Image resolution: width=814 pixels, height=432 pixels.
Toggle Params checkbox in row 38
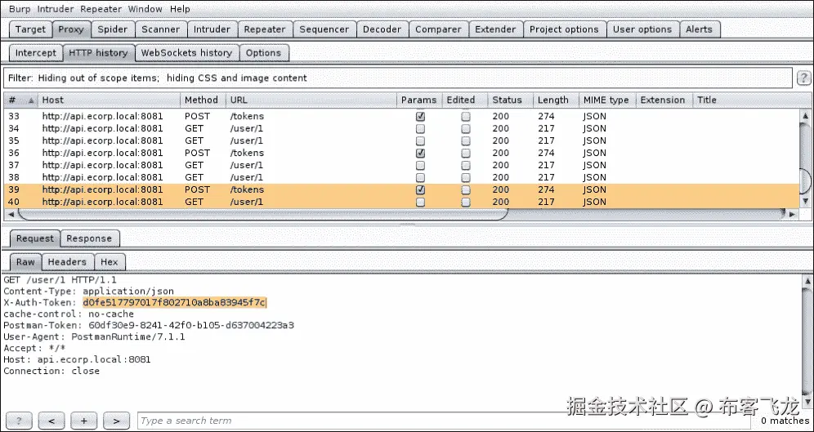click(421, 177)
